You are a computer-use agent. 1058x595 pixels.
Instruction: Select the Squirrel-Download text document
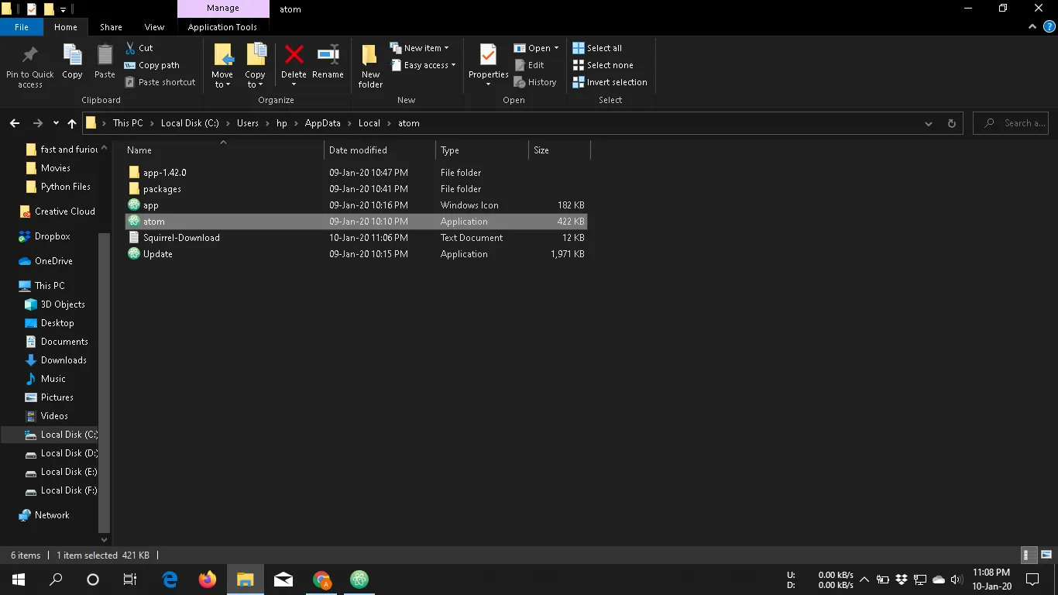coord(356,238)
